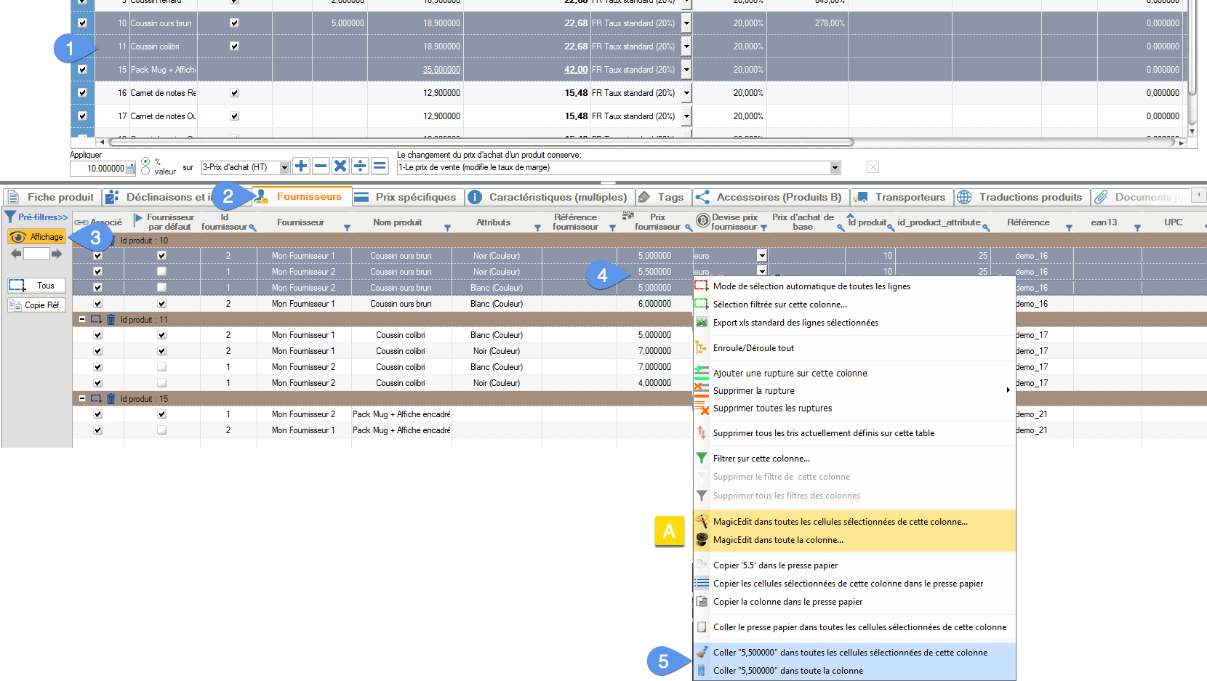
Task: Collapse the 'Id produit : 15' group
Action: 82,398
